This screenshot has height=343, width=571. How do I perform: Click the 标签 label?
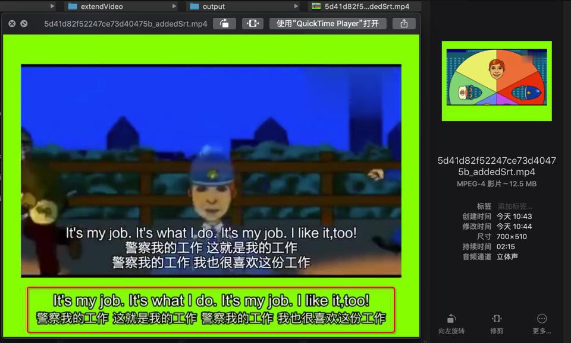[x=484, y=207]
